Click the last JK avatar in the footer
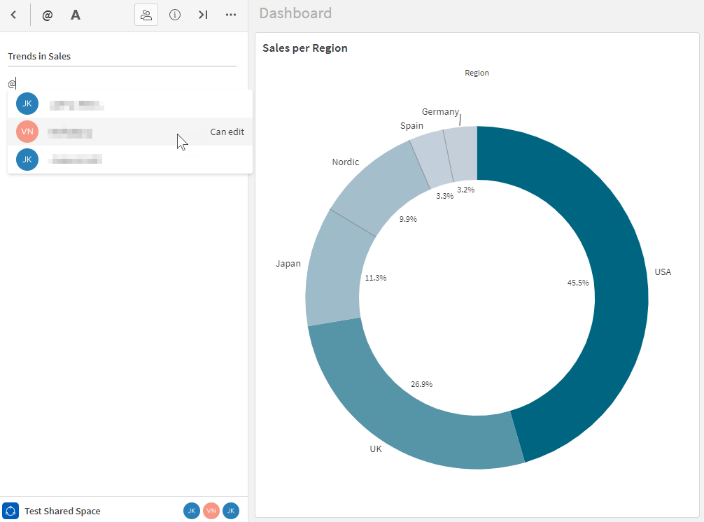The image size is (704, 522). pos(231,511)
